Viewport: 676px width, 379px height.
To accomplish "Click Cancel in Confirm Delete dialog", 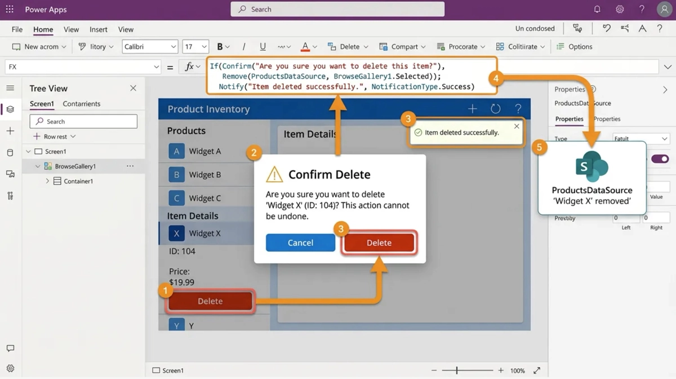I will pyautogui.click(x=300, y=243).
